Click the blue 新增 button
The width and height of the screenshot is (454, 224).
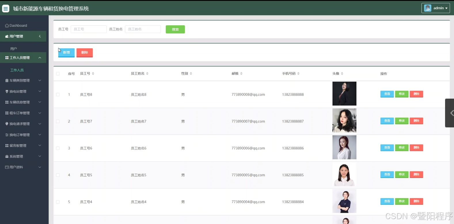66,53
